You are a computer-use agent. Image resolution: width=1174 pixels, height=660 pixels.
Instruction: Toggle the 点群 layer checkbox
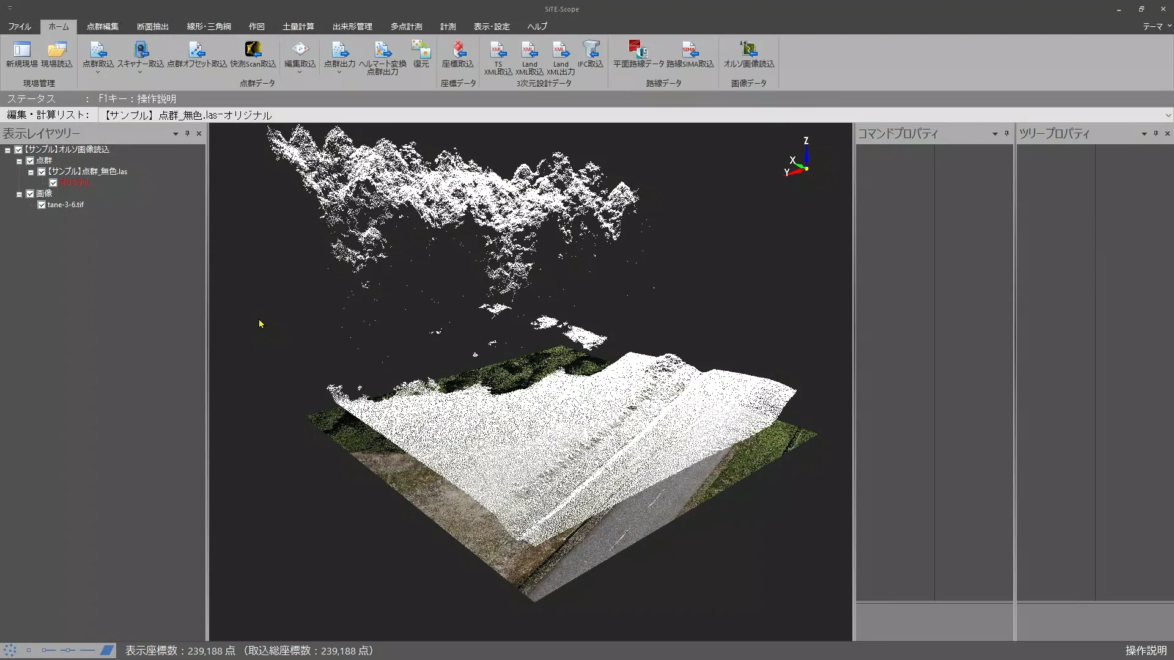click(30, 161)
